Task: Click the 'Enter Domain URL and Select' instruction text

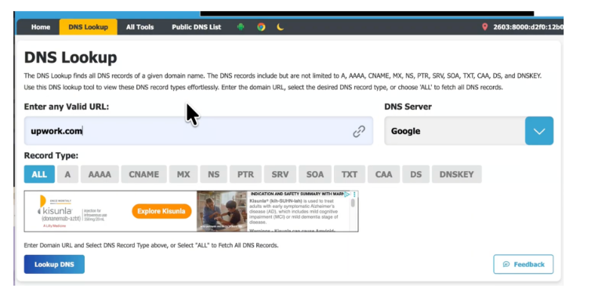Action: tap(151, 246)
